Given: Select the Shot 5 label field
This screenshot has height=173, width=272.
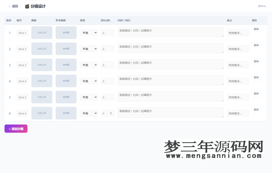Looking at the screenshot, I should pos(22,97).
